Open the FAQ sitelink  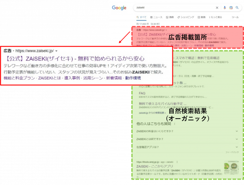[x=142, y=93]
